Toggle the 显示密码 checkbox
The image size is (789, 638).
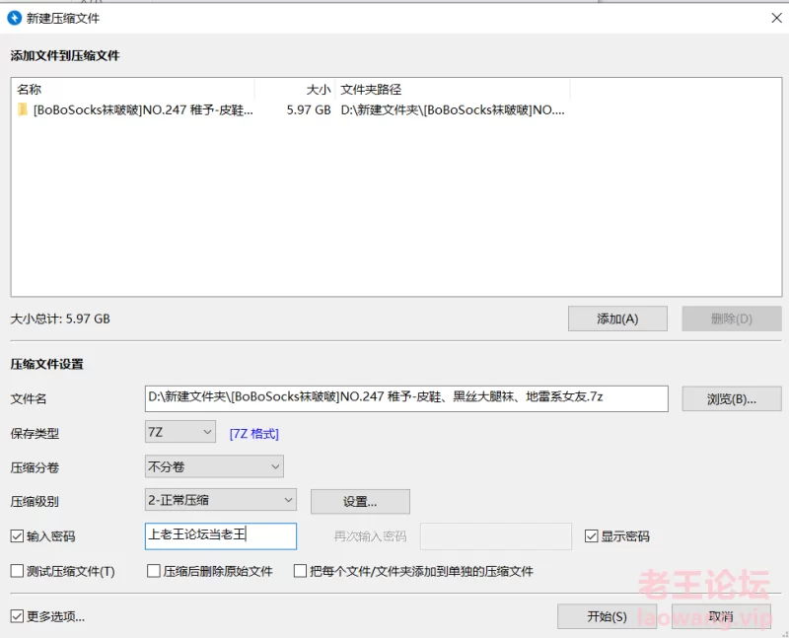click(x=592, y=536)
